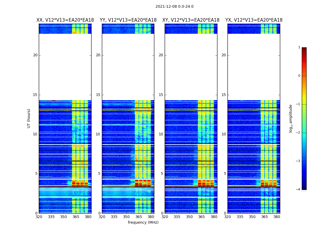Click the YX polarization panel title
The width and height of the screenshot is (311, 237).
[x=254, y=20]
